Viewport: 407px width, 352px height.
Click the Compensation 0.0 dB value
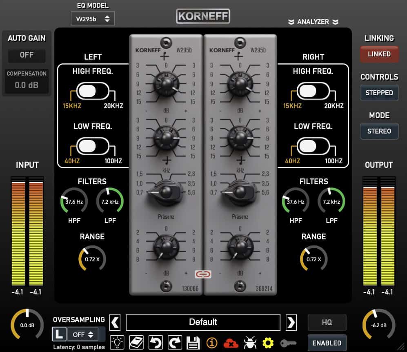coord(27,85)
